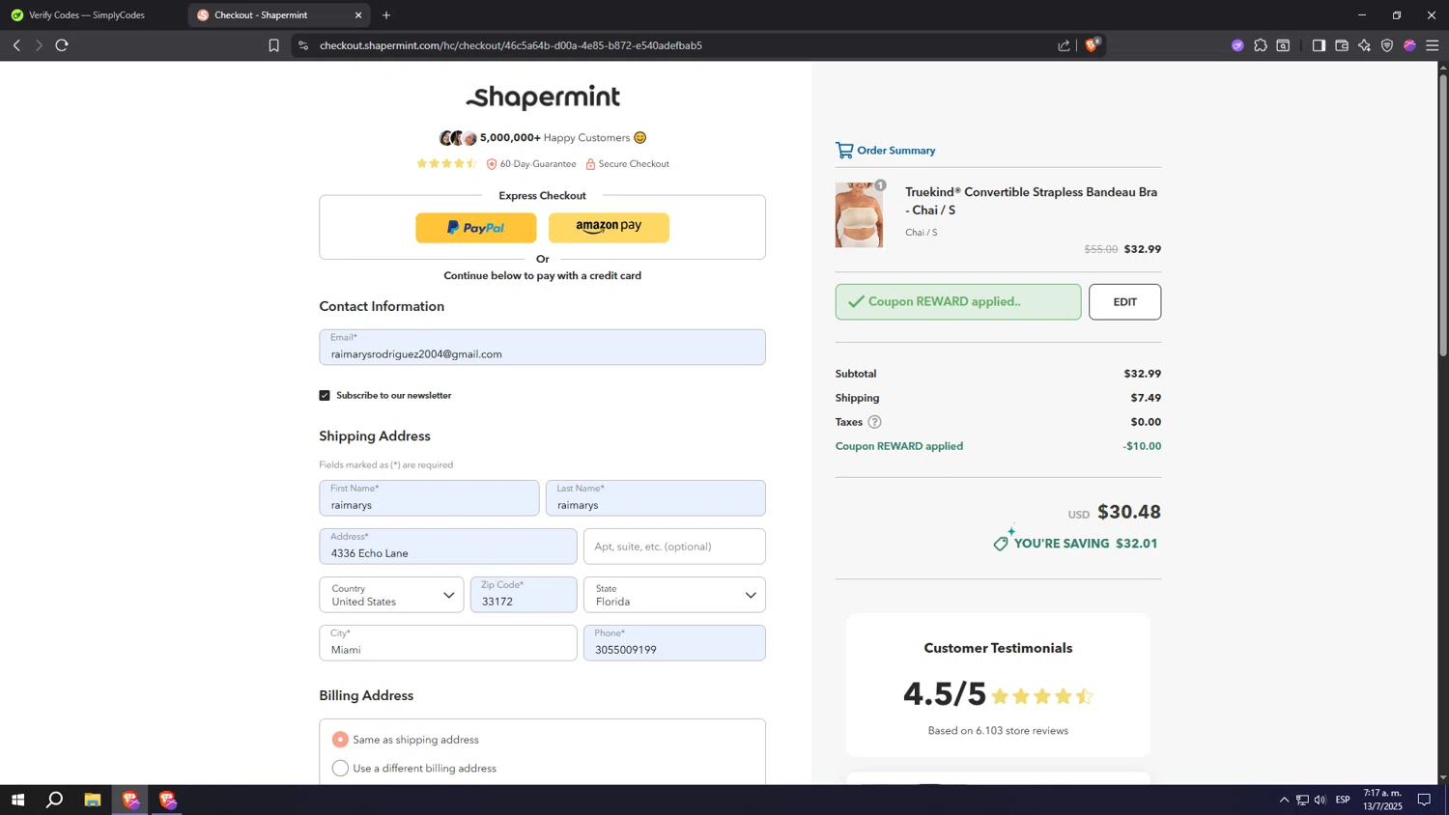Click the Email input field
This screenshot has width=1449, height=815.
(x=542, y=348)
